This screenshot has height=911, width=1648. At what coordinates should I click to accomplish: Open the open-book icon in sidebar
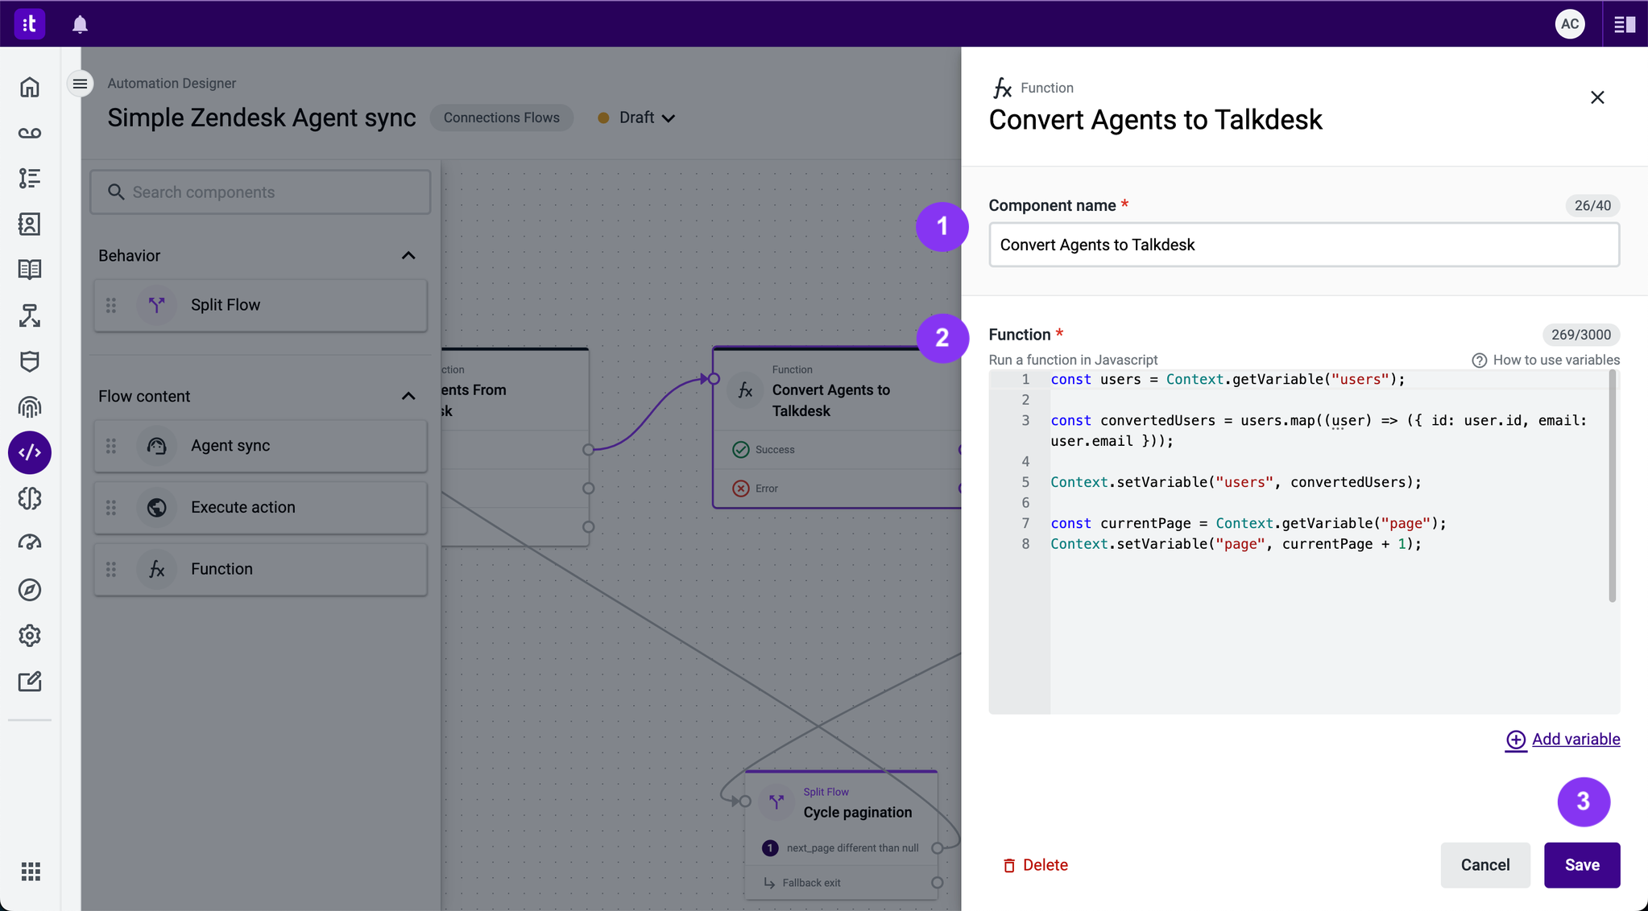tap(30, 270)
